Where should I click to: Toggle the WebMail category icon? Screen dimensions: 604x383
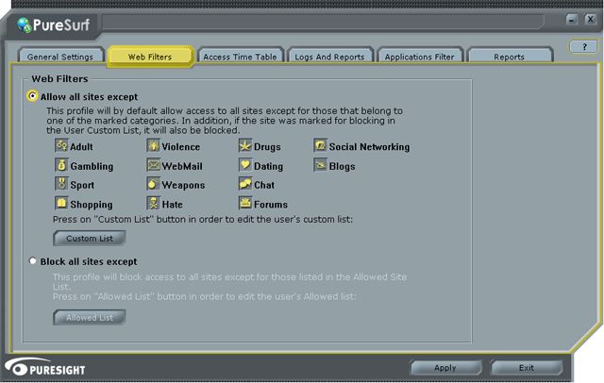153,165
